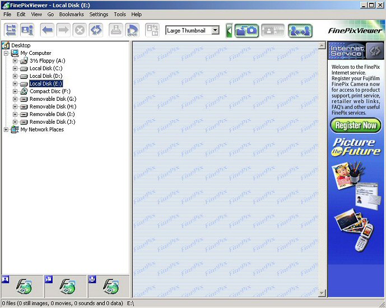Click the movie camera shortcut thumbnail
Screen dimensions: 386x308
[66, 287]
